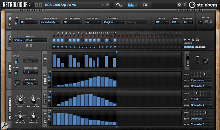Screen dimensions: 220x130
Task: Open the Restart Mode dropdown
Action: click(72, 22)
